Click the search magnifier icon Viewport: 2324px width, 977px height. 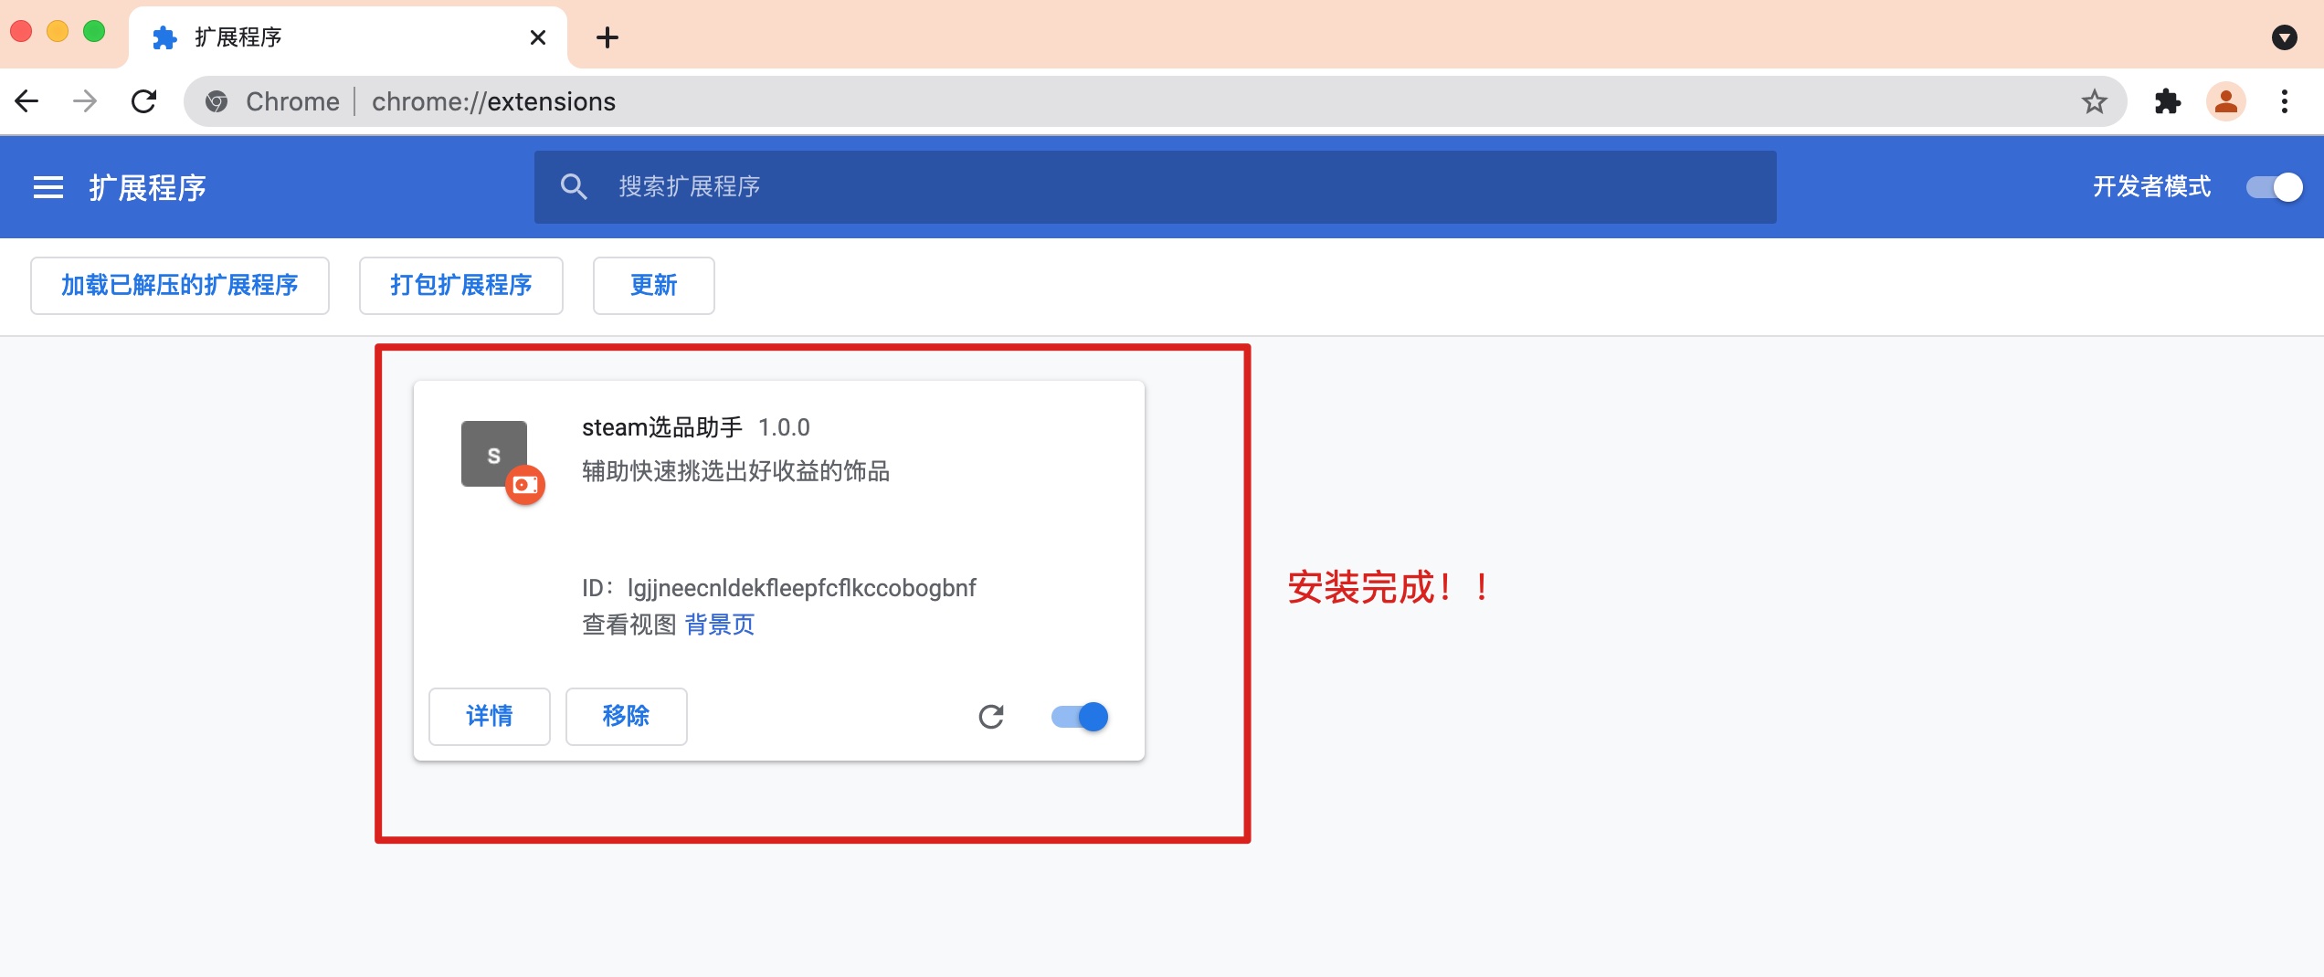574,187
